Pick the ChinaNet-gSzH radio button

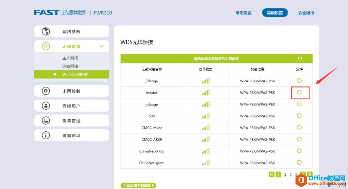299,163
